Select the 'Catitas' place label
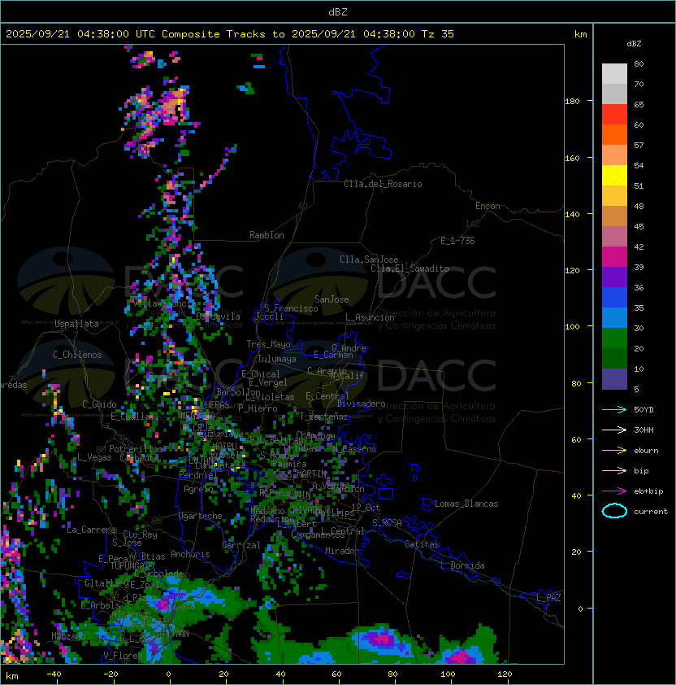Image resolution: width=676 pixels, height=685 pixels. pos(422,544)
